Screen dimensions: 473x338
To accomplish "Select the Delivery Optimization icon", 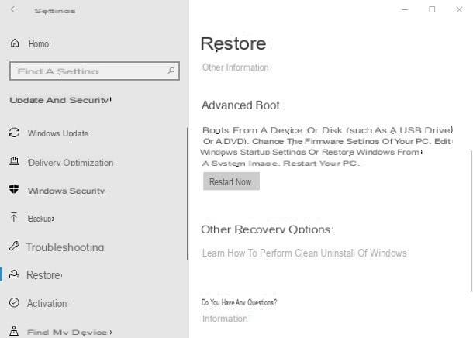I will coord(14,161).
